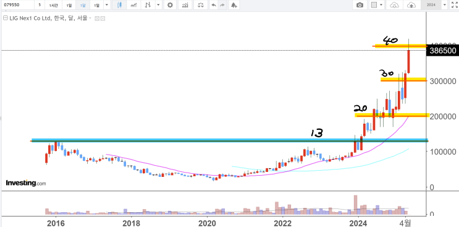Expand the chart style dropdown arrow
This screenshot has height=227, width=459.
pyautogui.click(x=158, y=5)
